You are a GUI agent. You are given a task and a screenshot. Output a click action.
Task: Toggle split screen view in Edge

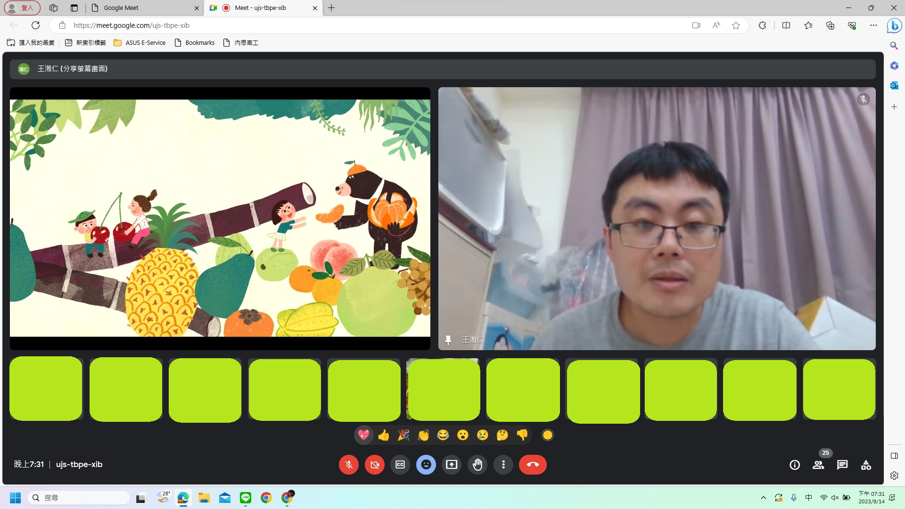(786, 25)
